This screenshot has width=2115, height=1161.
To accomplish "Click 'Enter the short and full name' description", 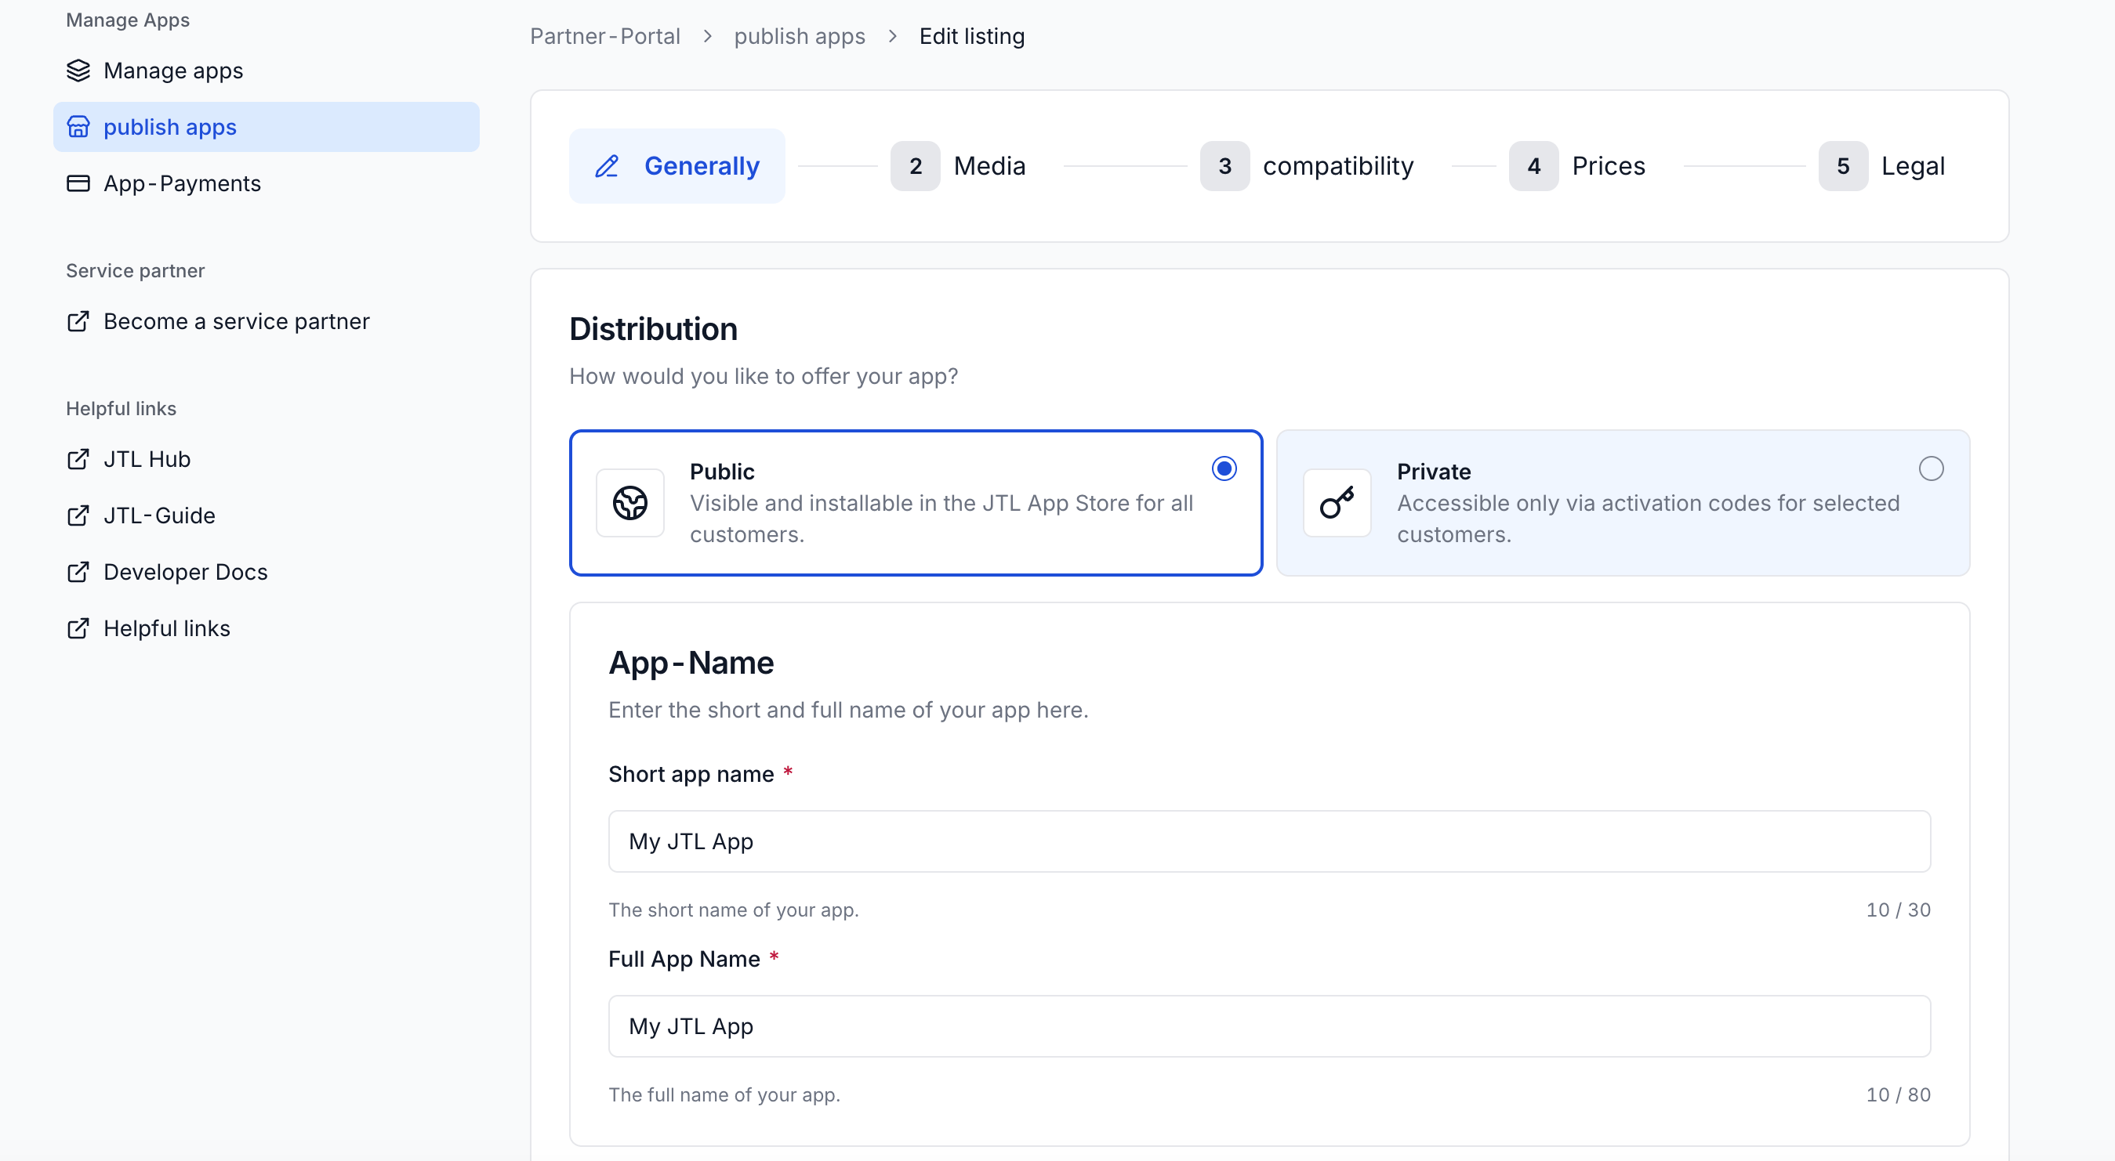I will 848,710.
